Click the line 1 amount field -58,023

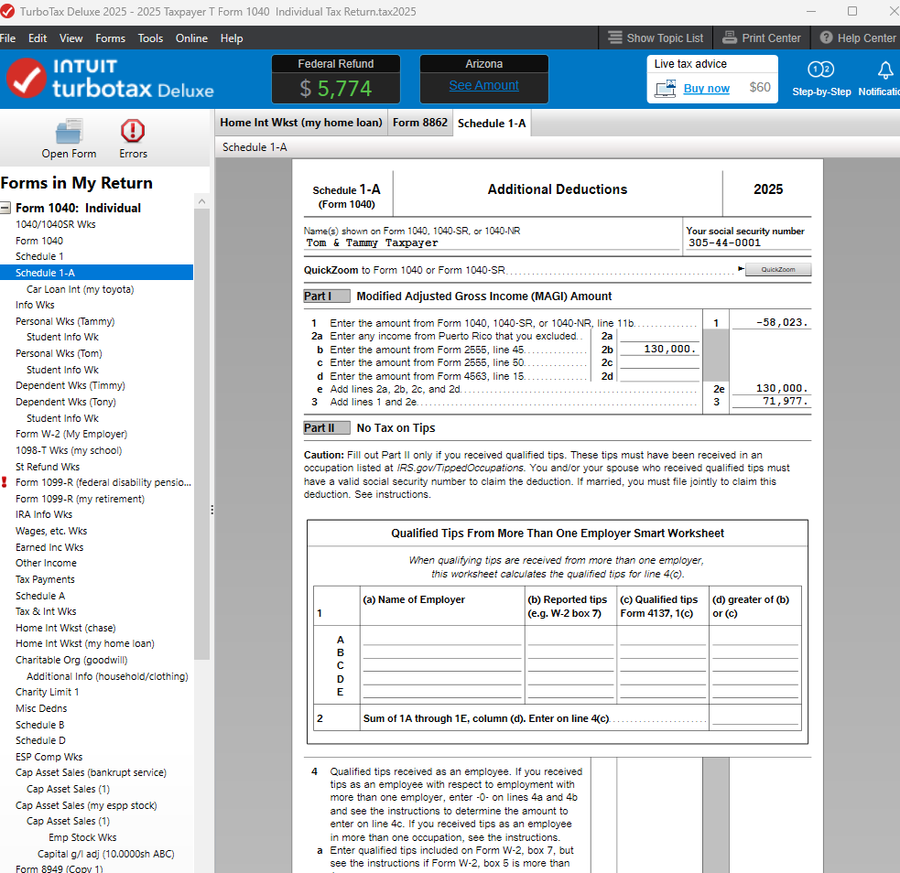pyautogui.click(x=771, y=322)
